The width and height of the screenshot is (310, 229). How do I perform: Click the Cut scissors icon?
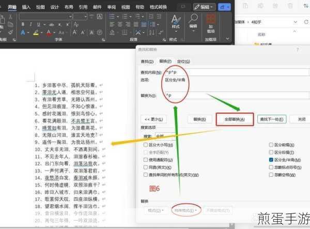click(x=10, y=17)
